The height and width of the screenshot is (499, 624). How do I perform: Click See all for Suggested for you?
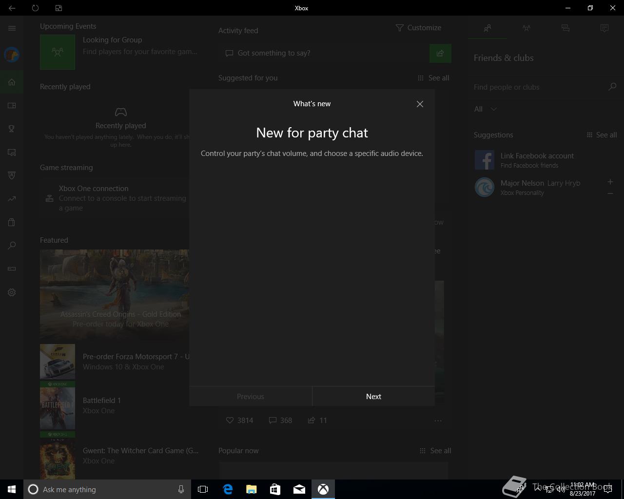coord(433,78)
